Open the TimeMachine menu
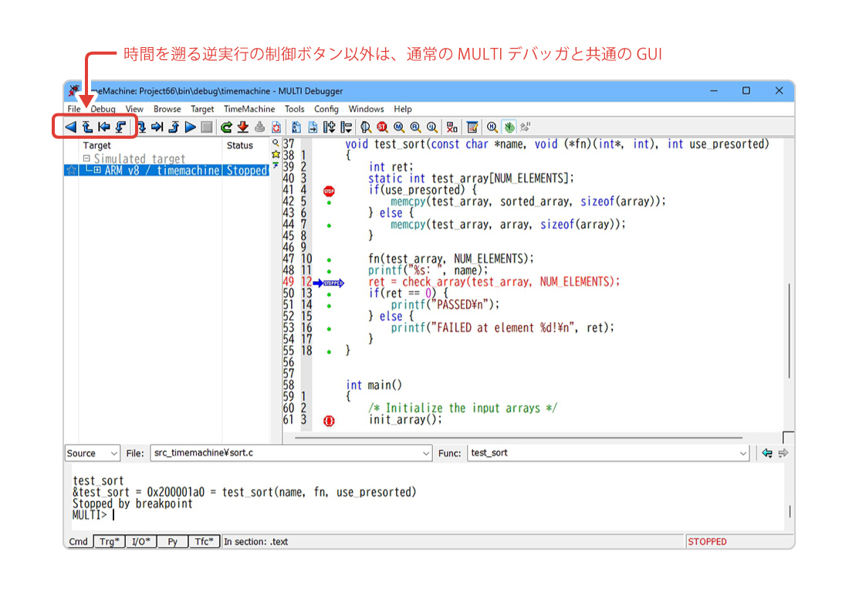Image resolution: width=849 pixels, height=596 pixels. pos(249,109)
